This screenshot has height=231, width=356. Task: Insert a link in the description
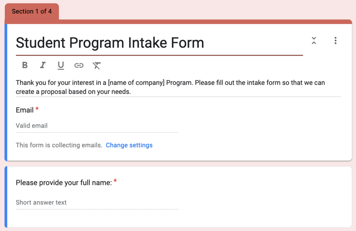point(79,65)
